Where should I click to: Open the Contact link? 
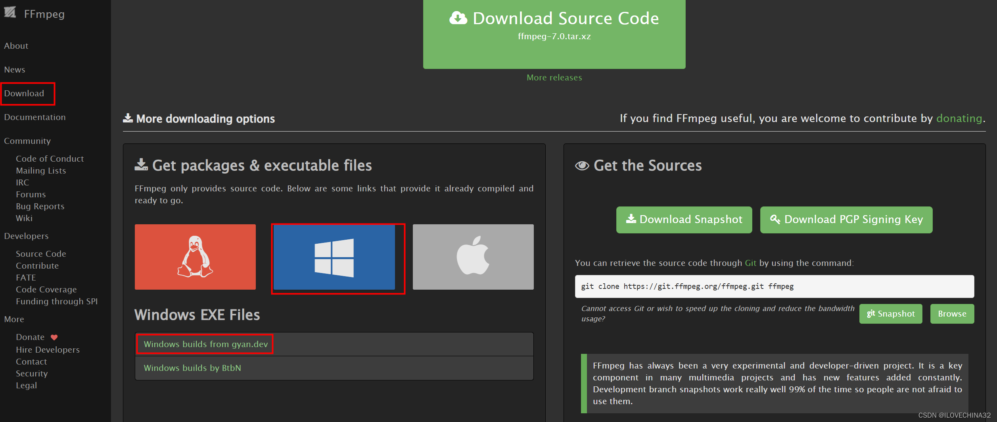(x=31, y=362)
